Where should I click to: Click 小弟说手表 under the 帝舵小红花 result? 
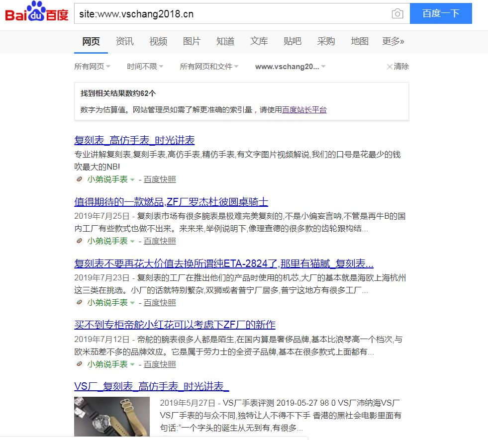coord(107,364)
